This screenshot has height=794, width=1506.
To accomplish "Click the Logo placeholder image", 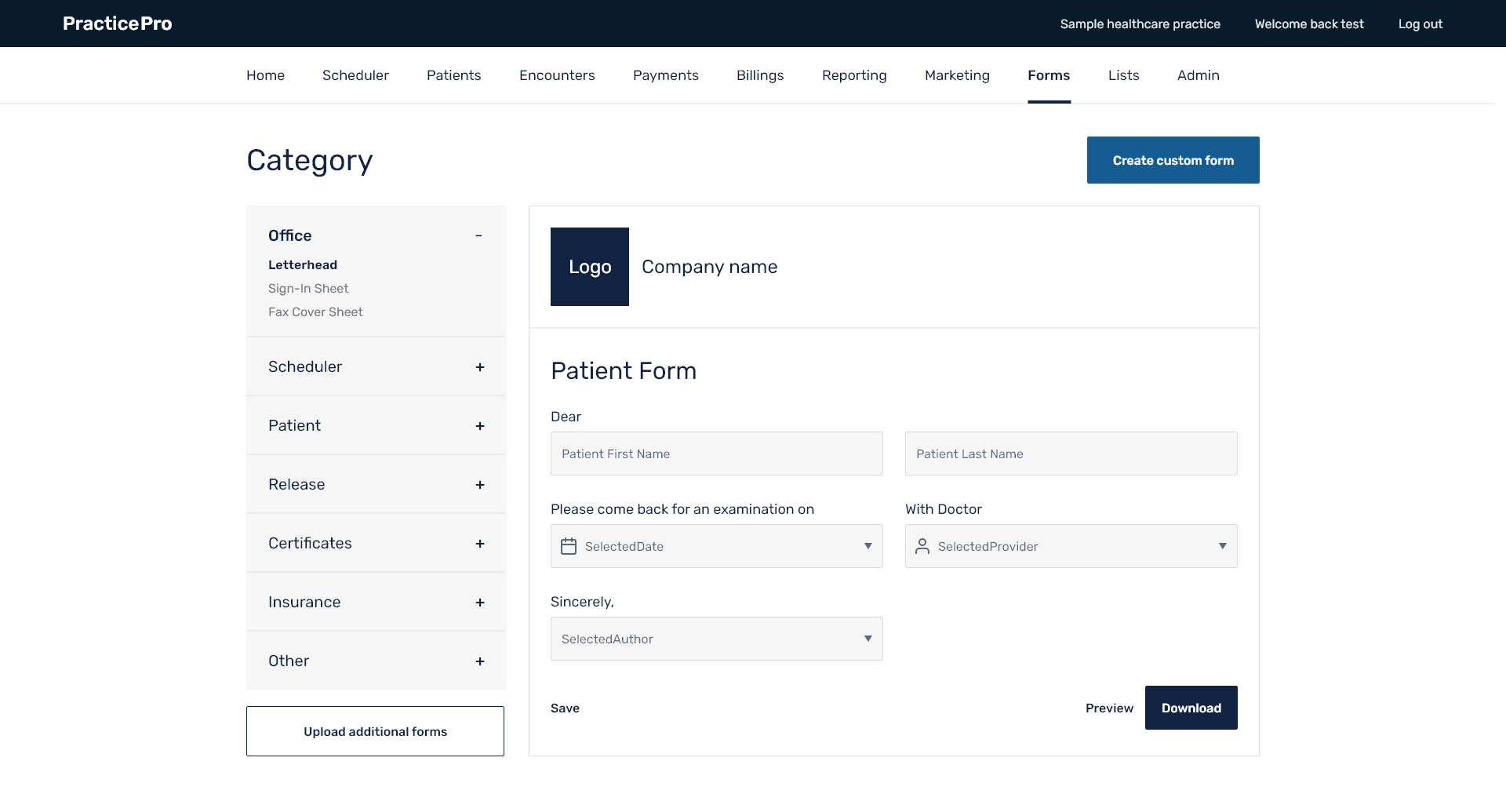I will click(590, 267).
